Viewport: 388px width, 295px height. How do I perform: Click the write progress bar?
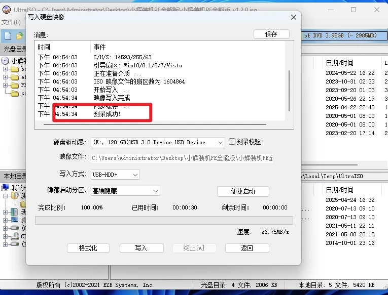click(x=164, y=220)
